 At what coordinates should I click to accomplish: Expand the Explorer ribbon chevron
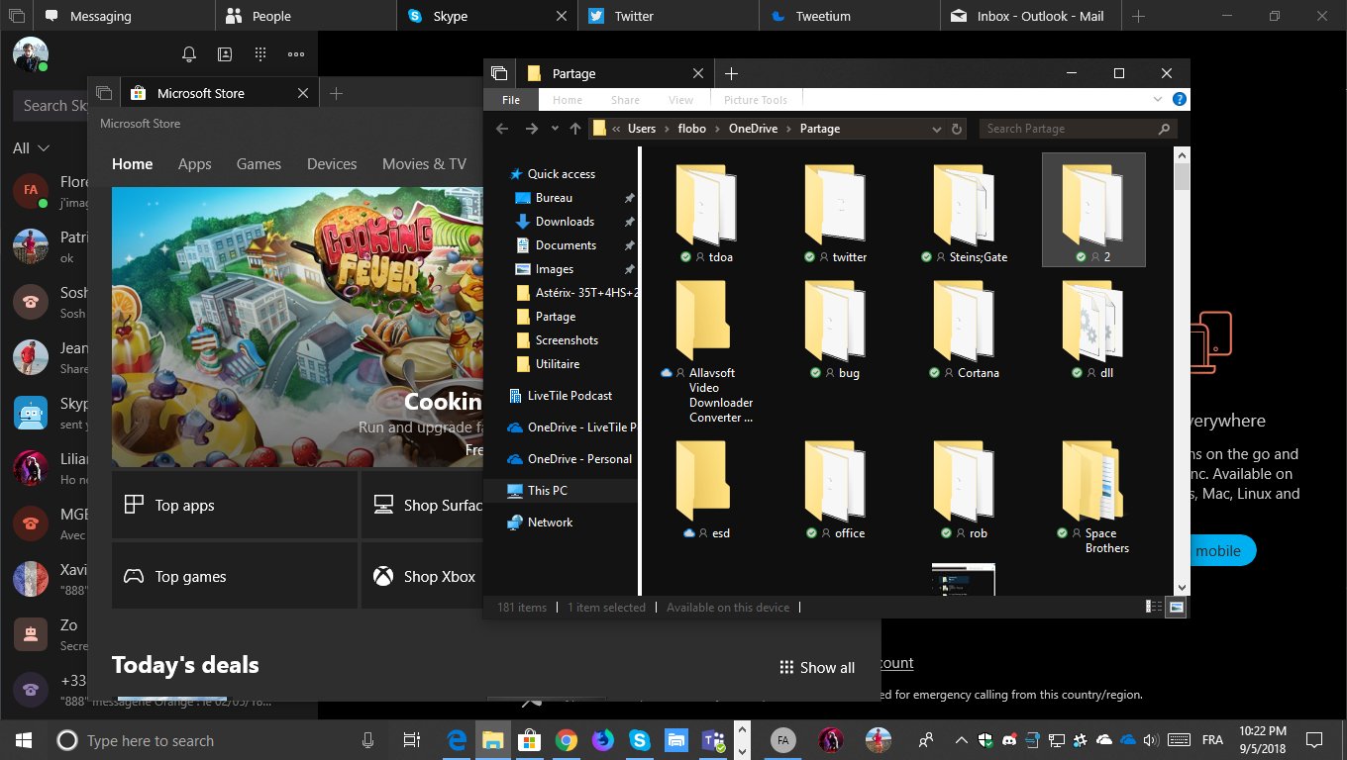[1159, 100]
